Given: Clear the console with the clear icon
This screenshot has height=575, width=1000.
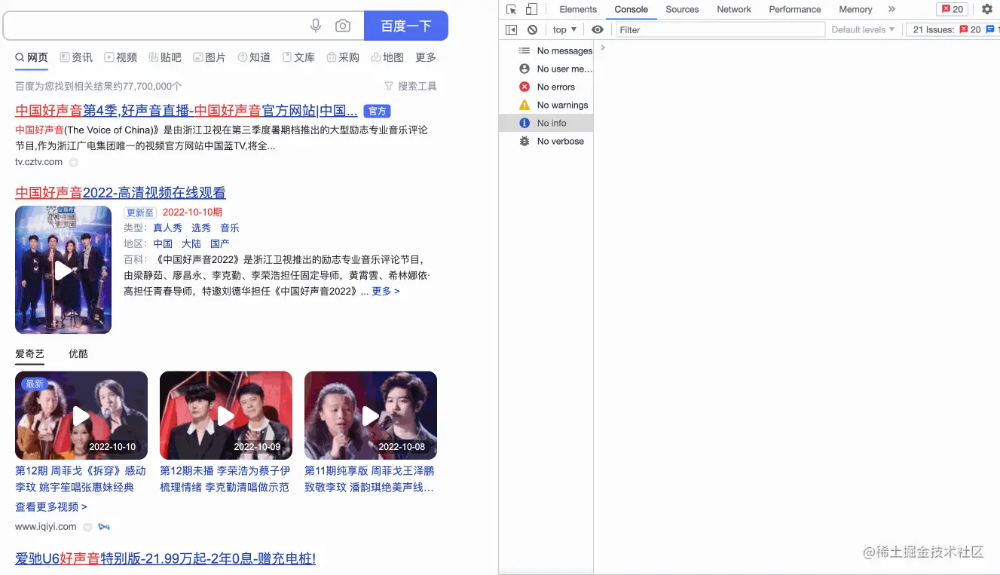Looking at the screenshot, I should pos(533,30).
